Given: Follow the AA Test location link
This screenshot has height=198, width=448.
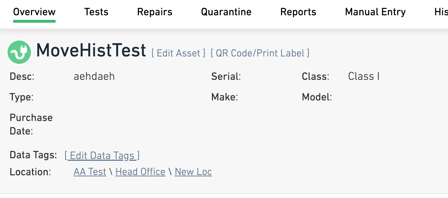Looking at the screenshot, I should coord(90,172).
